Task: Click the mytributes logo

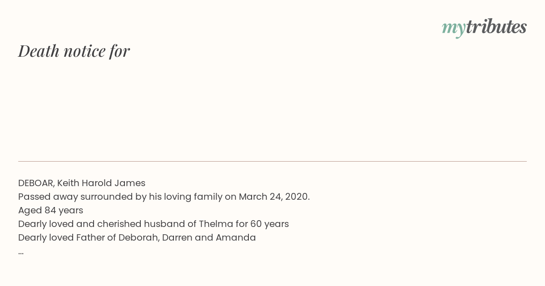Action: coord(484,27)
